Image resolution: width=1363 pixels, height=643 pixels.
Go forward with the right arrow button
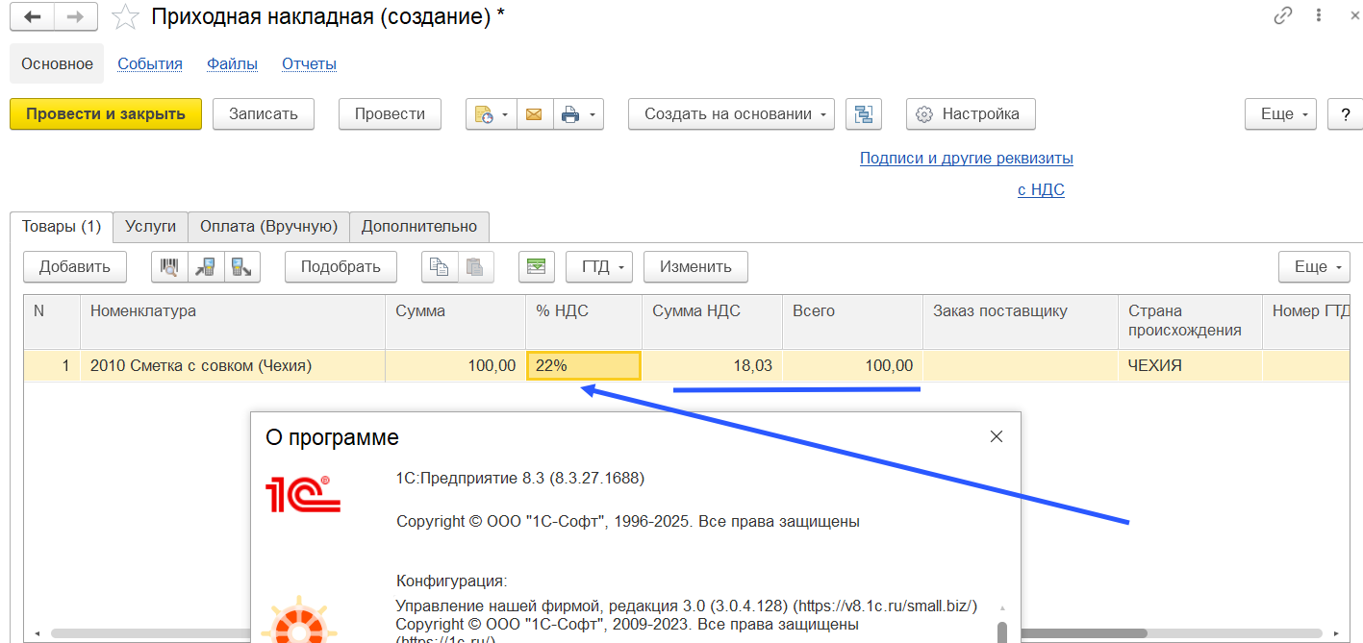(75, 17)
